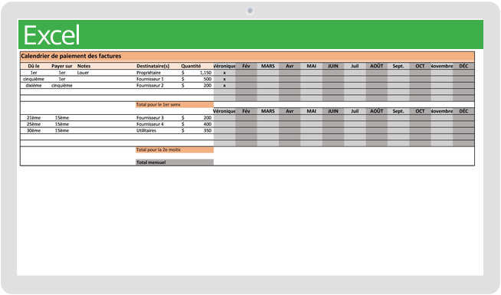Select the 'Utilitaires' recipient cell
Viewport: 501px width, 295px height.
tap(146, 131)
